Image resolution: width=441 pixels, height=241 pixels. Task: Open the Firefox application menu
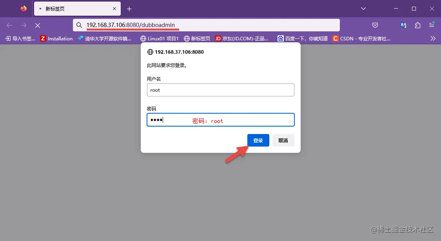(432, 25)
